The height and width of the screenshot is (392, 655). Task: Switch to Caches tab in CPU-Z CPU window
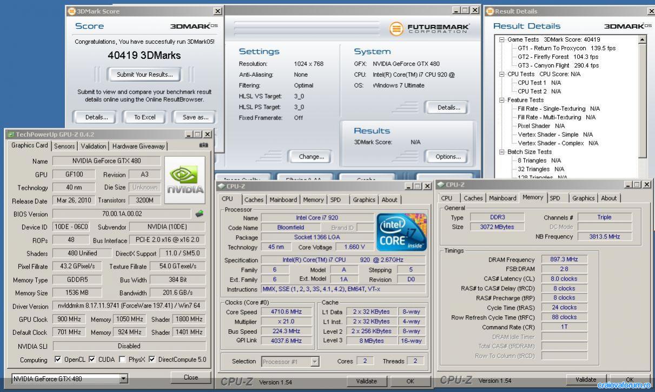(254, 200)
